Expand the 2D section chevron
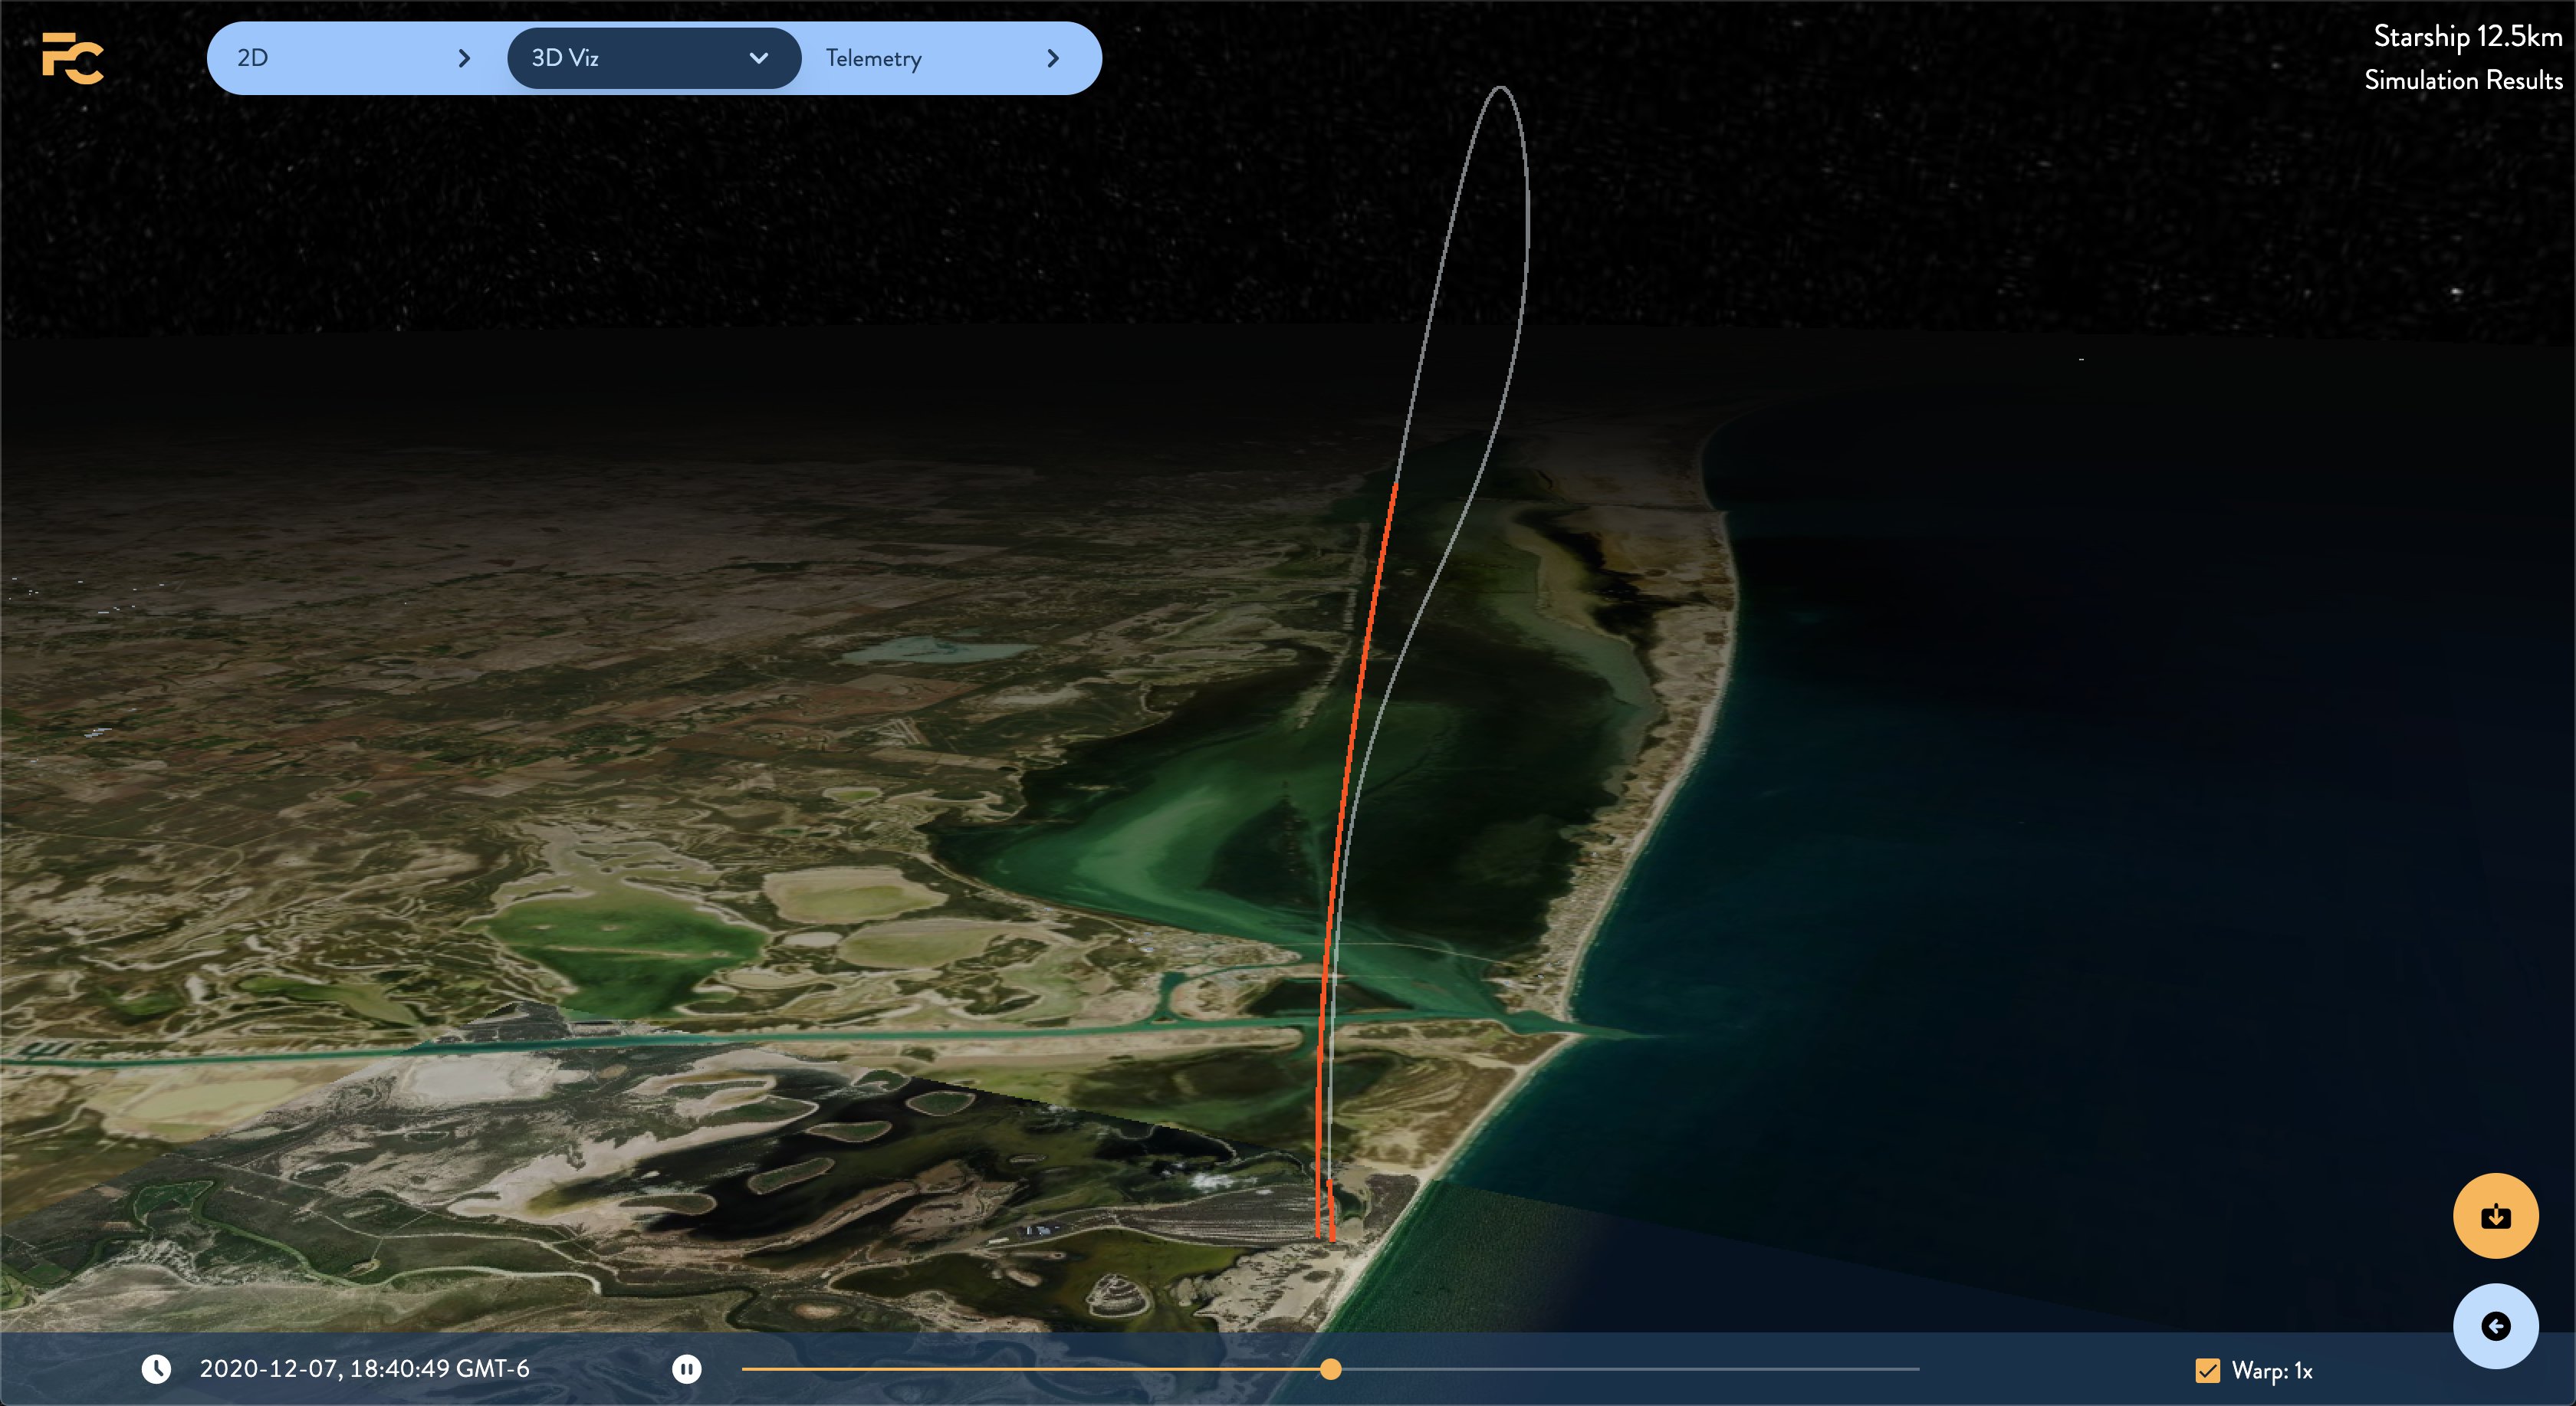 464,58
